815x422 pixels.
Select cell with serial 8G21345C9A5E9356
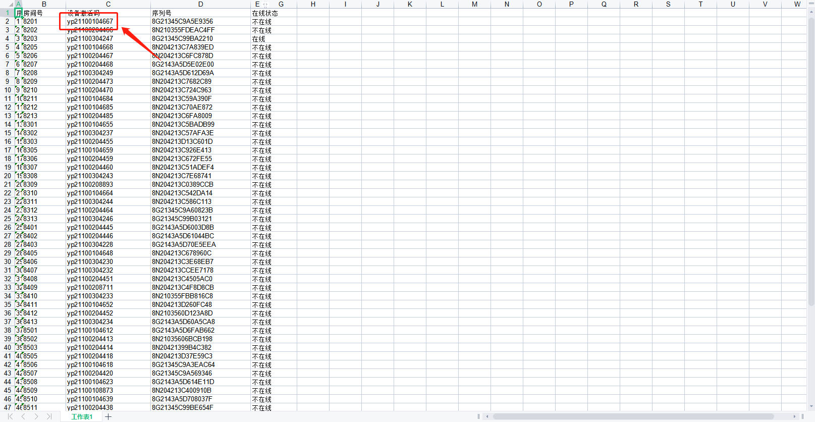[183, 21]
